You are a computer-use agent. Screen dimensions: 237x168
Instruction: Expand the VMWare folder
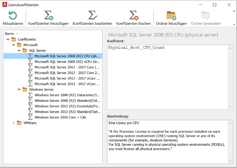(x=13, y=123)
